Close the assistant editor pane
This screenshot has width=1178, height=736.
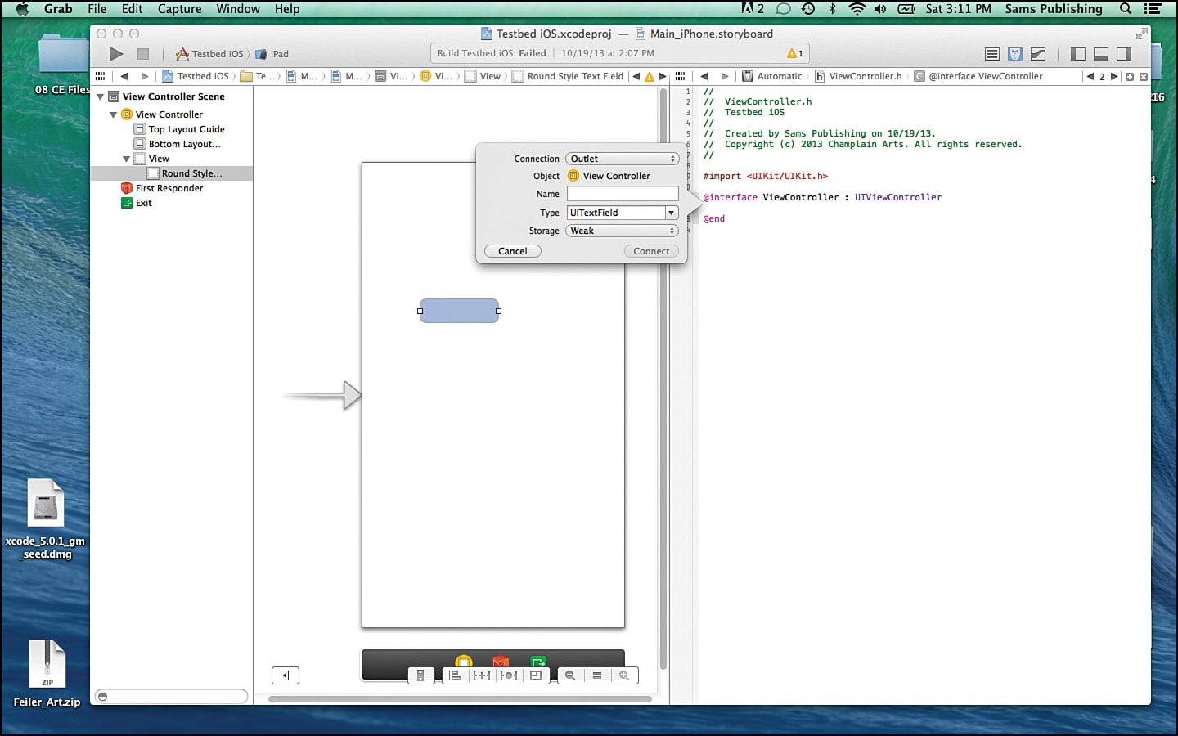(1144, 76)
